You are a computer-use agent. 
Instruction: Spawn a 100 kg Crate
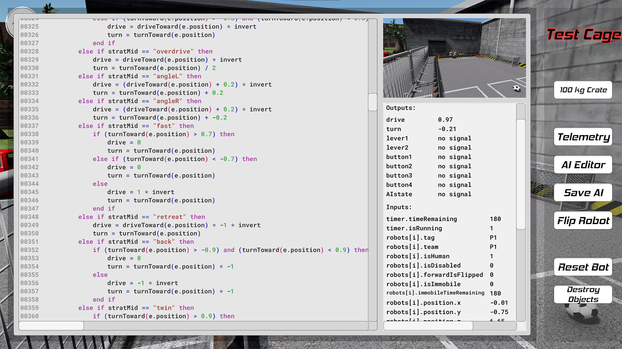[x=582, y=90]
